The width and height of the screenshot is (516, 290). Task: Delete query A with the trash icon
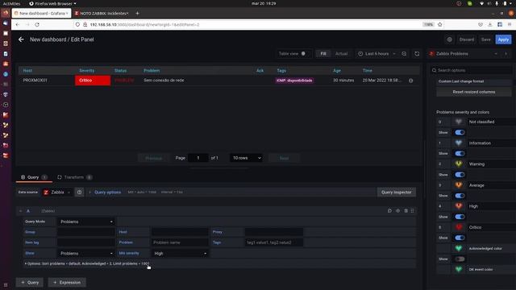[x=406, y=211]
